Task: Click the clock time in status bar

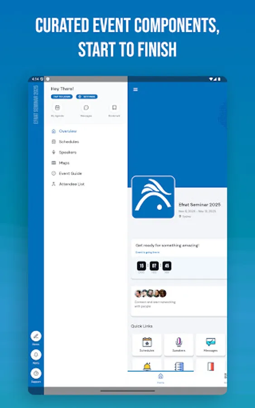Action: click(x=35, y=79)
